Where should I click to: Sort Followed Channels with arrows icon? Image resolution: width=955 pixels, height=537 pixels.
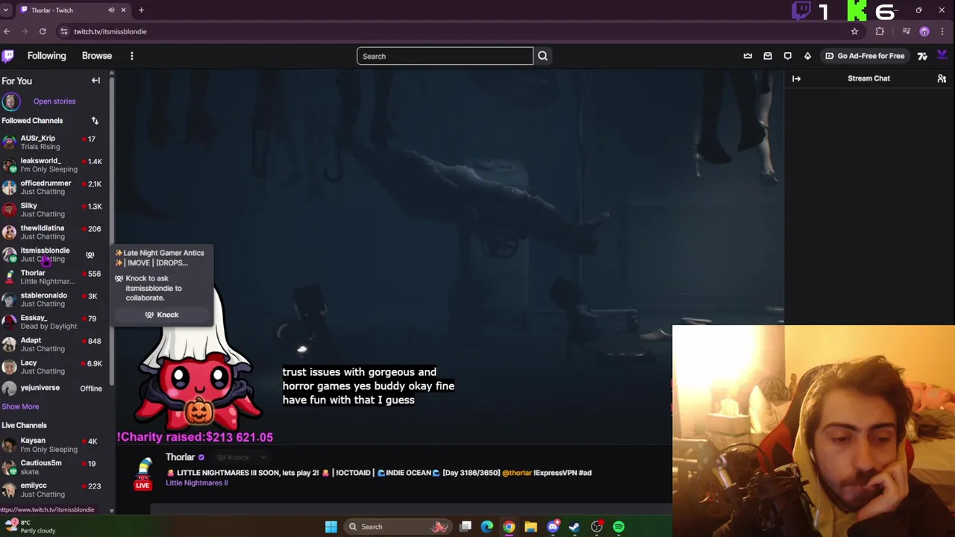coord(95,121)
